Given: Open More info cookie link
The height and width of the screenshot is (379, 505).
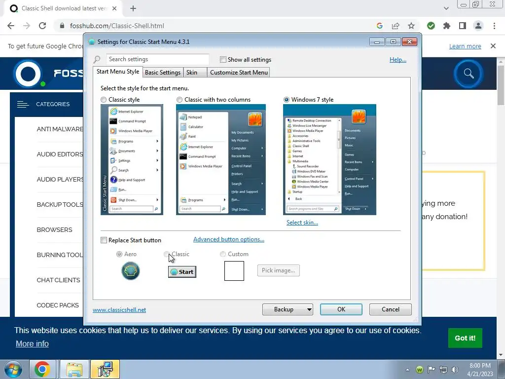Looking at the screenshot, I should pyautogui.click(x=32, y=344).
